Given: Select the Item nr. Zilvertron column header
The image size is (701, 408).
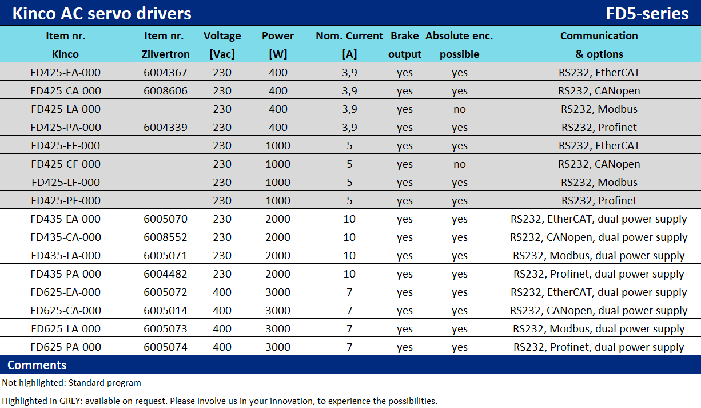Looking at the screenshot, I should pyautogui.click(x=164, y=45).
